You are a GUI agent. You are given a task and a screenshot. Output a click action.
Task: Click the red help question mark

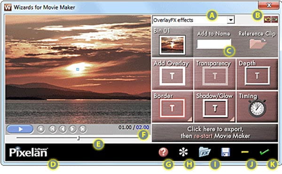[x=163, y=152]
